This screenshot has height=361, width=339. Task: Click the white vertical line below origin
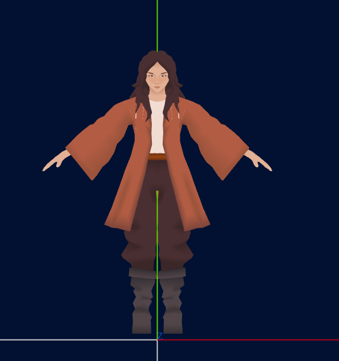pos(158,351)
